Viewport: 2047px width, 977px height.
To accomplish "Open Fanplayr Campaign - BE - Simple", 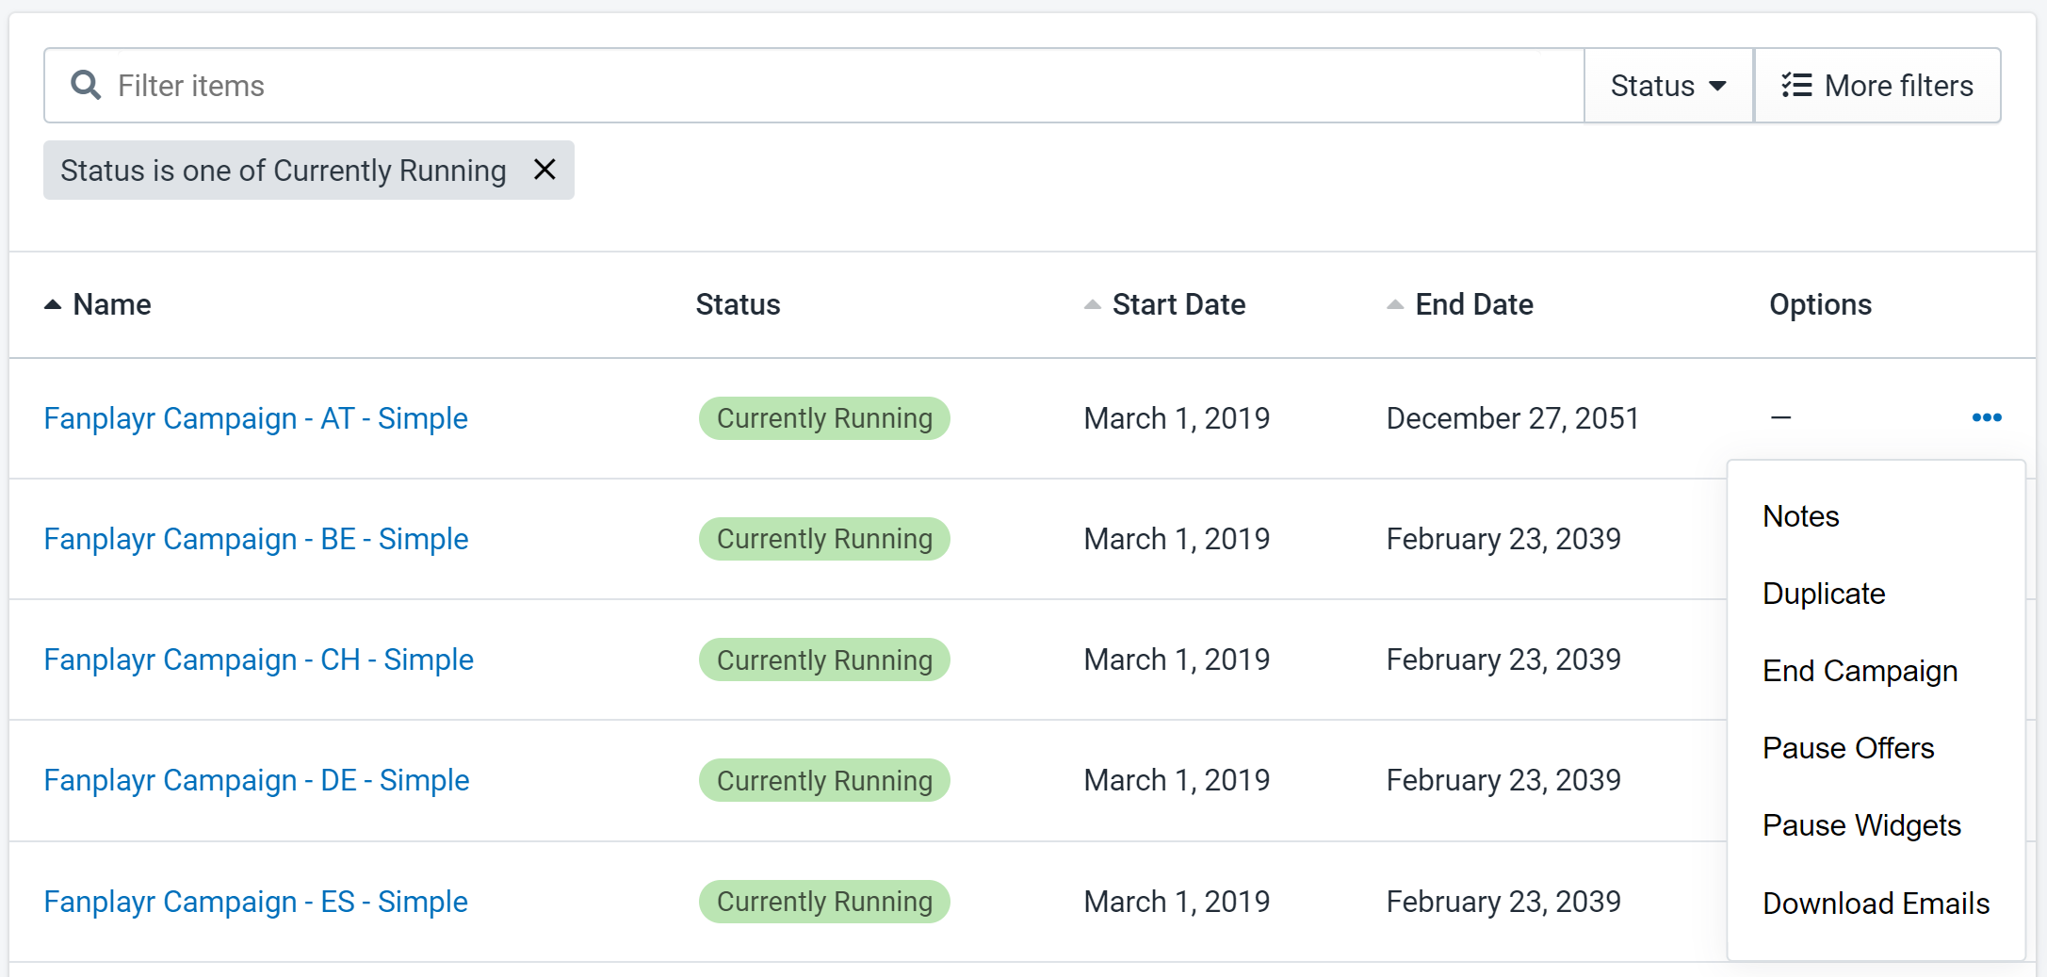I will [256, 539].
